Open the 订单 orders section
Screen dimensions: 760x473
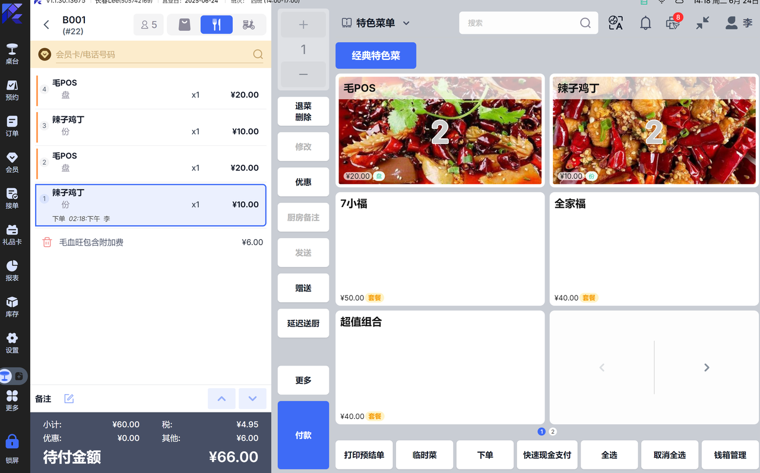(12, 126)
